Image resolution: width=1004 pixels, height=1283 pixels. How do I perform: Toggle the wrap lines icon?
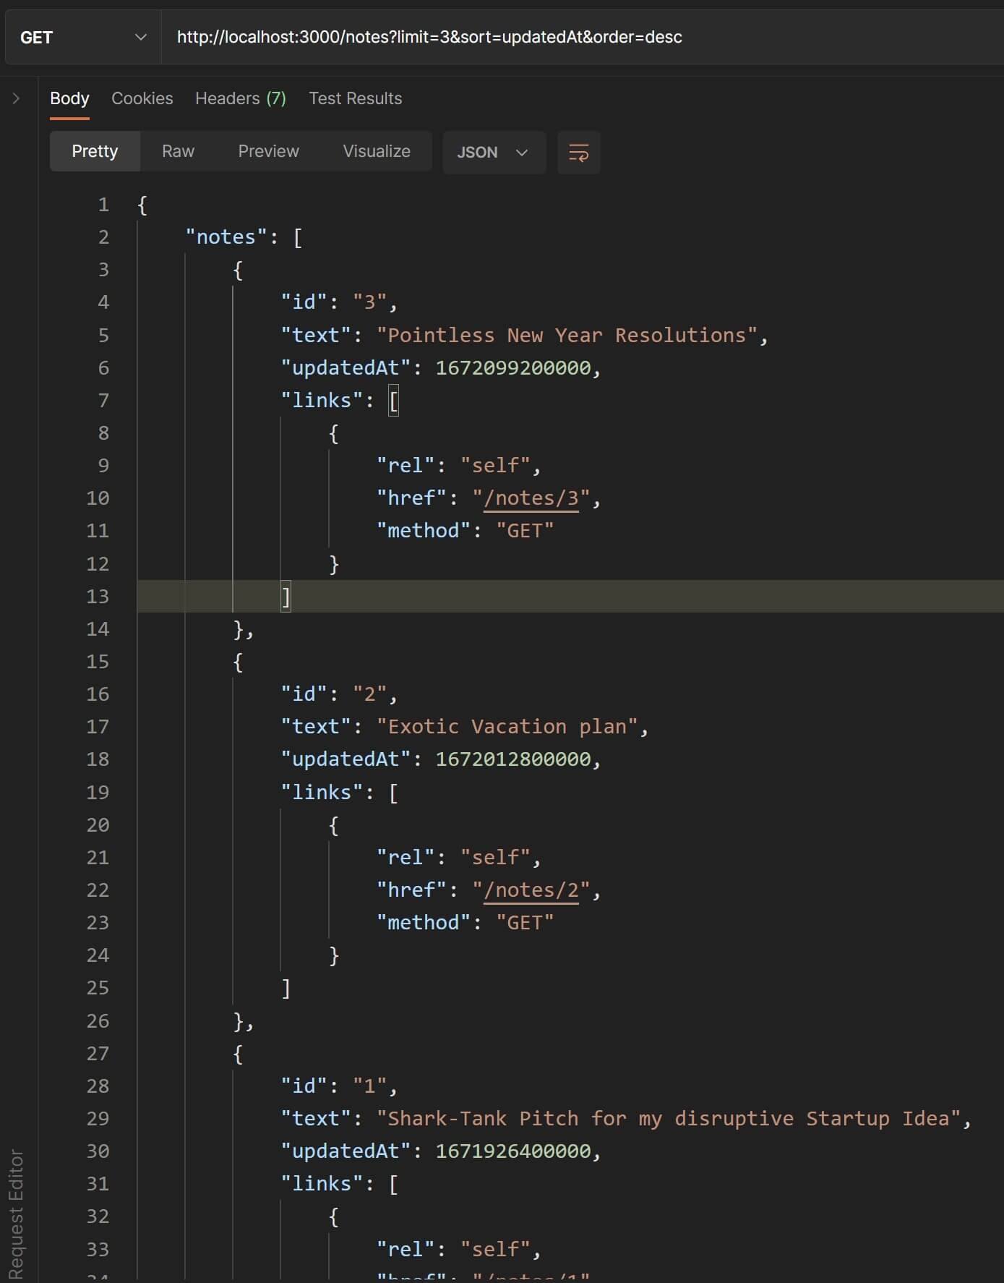click(x=578, y=153)
